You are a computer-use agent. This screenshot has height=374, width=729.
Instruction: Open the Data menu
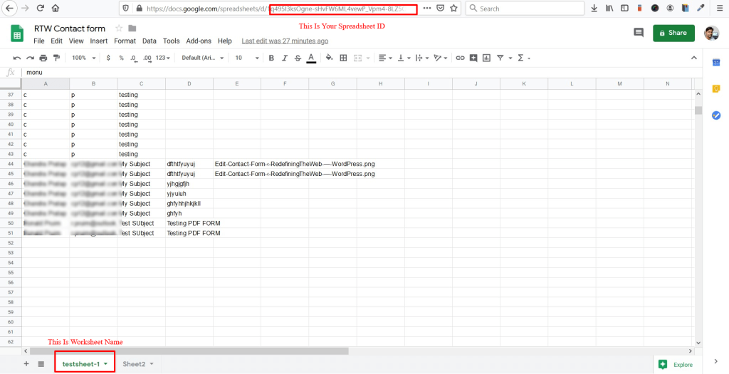(150, 41)
